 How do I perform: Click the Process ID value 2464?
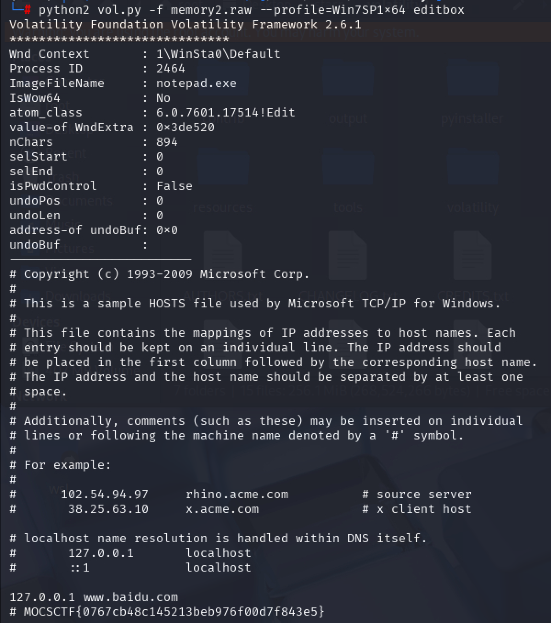pyautogui.click(x=170, y=68)
